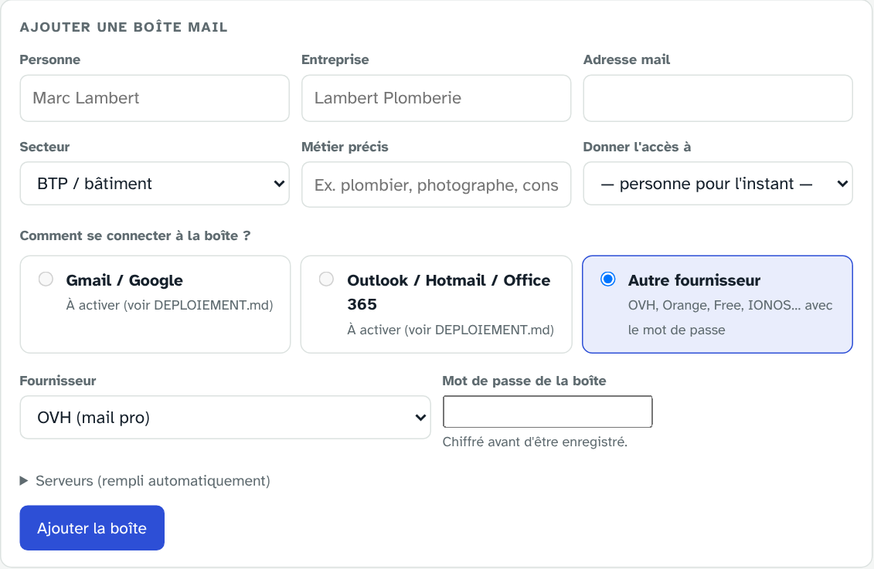Select the Gmail / Google radio button
Viewport: 874px width, 569px height.
(46, 279)
